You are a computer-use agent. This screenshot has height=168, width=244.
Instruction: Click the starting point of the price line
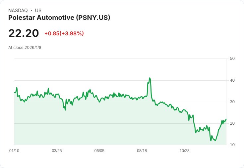coord(15,92)
